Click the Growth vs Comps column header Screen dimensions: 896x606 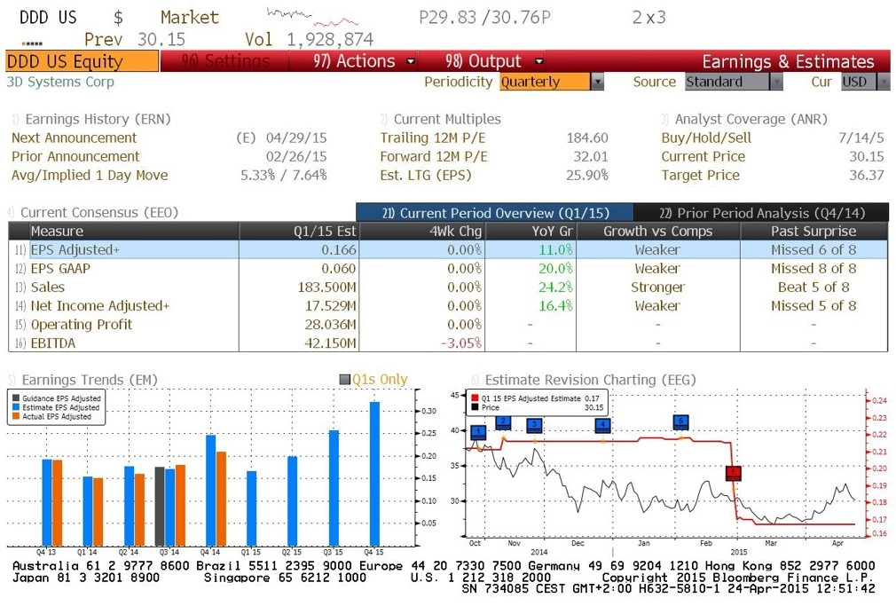(657, 231)
